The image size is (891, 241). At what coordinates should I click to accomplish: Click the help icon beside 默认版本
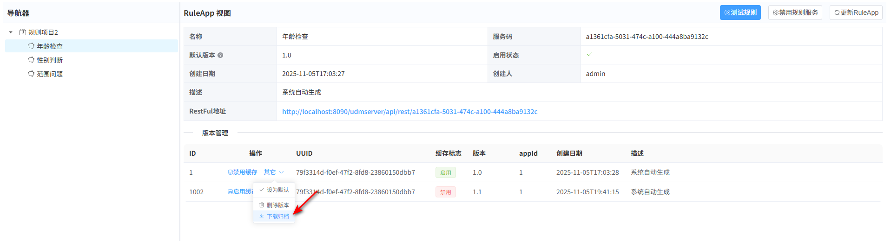pyautogui.click(x=220, y=55)
